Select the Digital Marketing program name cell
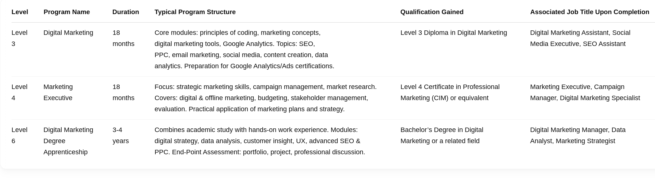655x178 pixels. click(x=68, y=33)
